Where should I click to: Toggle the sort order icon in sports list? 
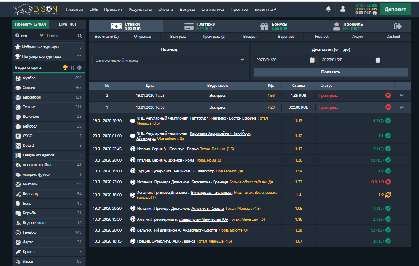pos(72,68)
